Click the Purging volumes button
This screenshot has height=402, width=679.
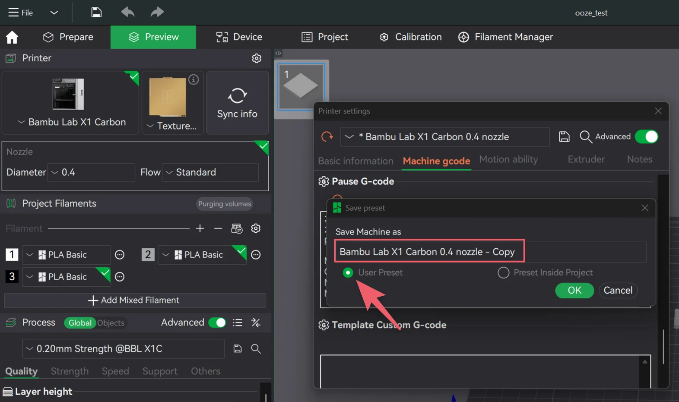coord(225,204)
